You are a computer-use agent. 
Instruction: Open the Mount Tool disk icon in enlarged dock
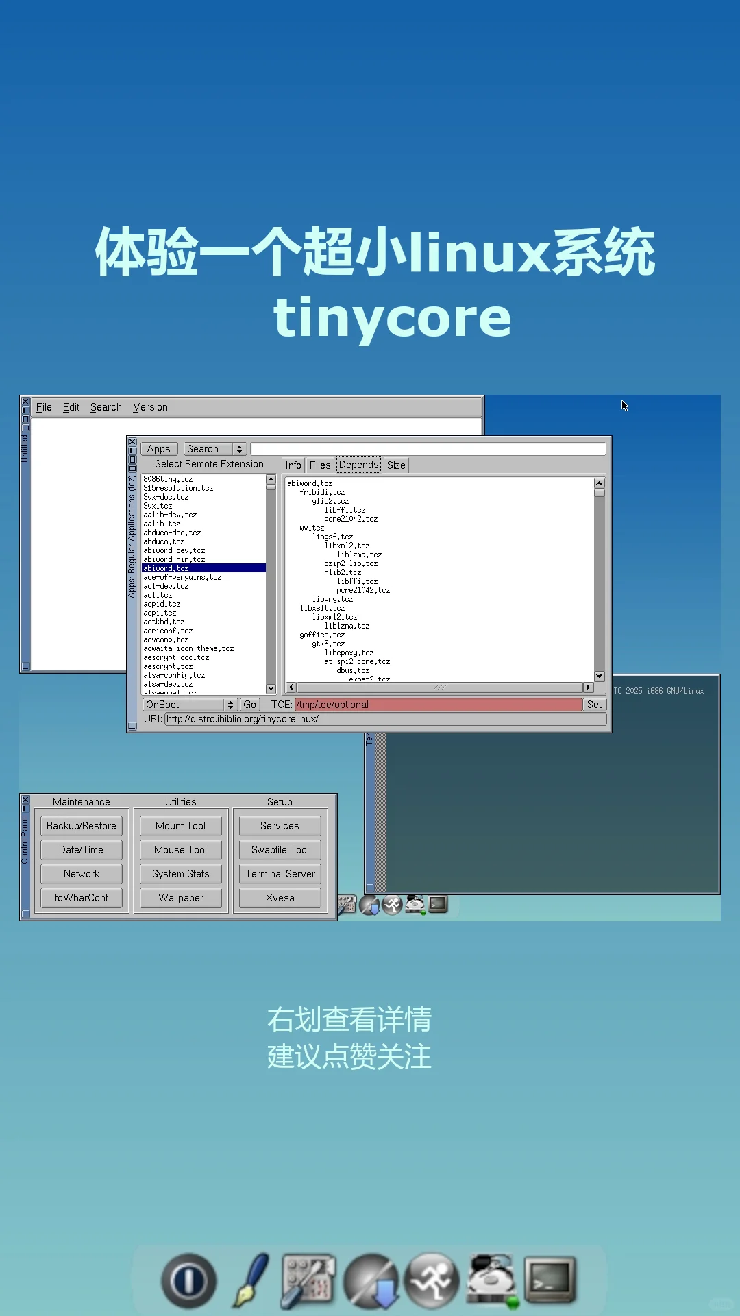[491, 1280]
